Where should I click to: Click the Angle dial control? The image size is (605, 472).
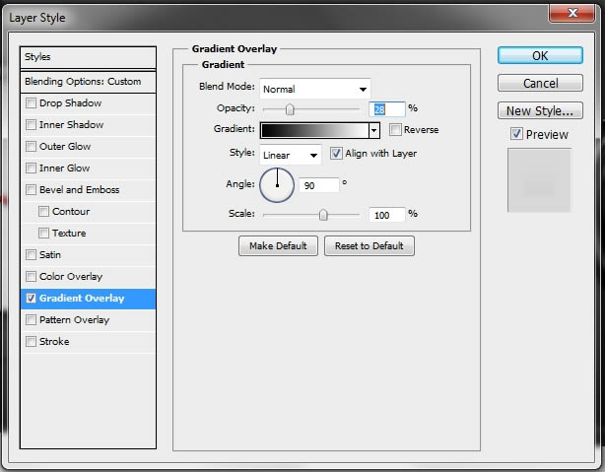click(x=277, y=185)
